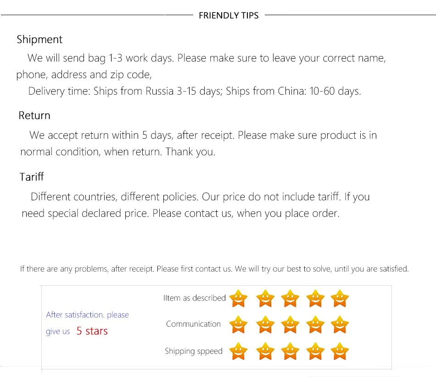Click the Return section heading
This screenshot has width=436, height=385.
click(34, 116)
